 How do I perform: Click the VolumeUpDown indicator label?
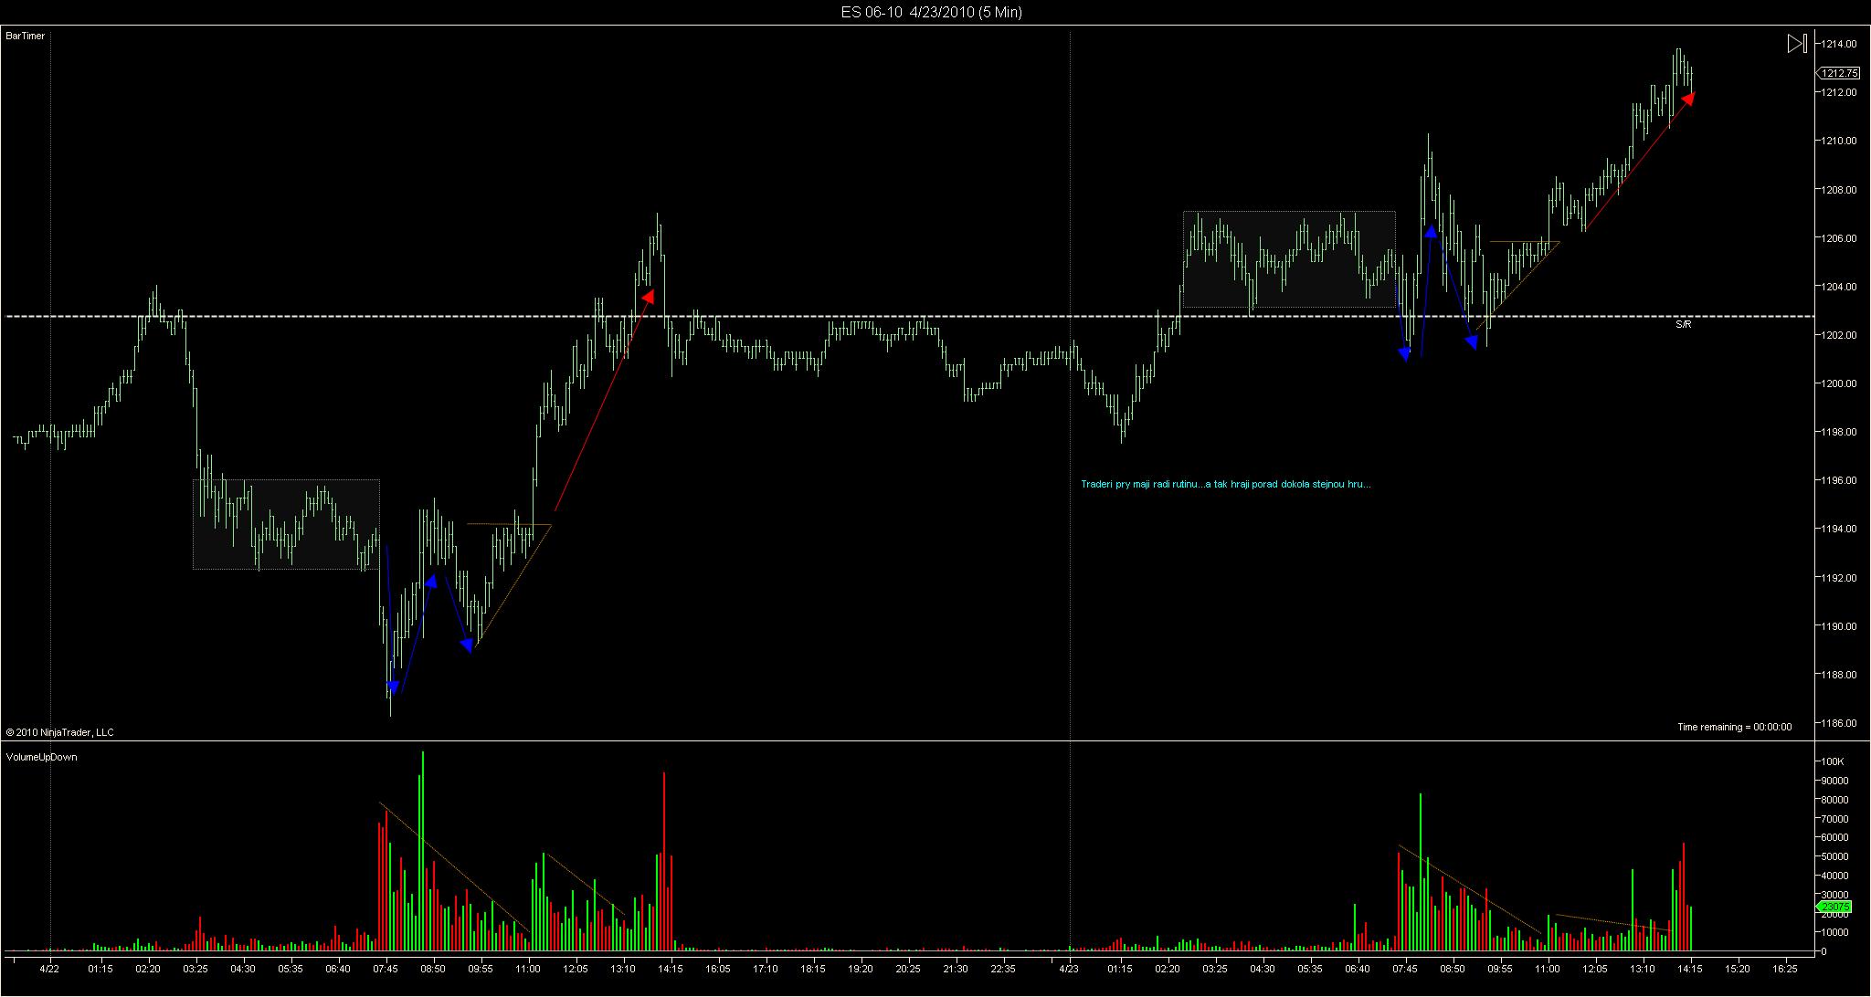click(x=41, y=757)
